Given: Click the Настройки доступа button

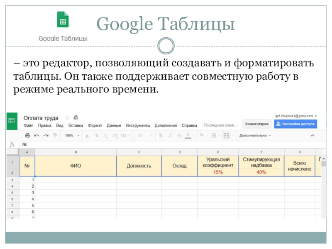Looking at the screenshot, I should (295, 124).
